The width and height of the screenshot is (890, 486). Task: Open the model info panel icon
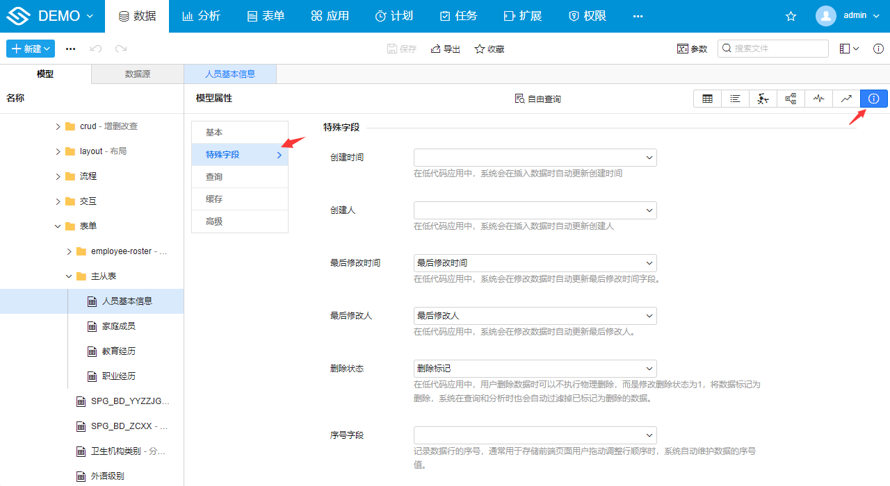pyautogui.click(x=873, y=99)
